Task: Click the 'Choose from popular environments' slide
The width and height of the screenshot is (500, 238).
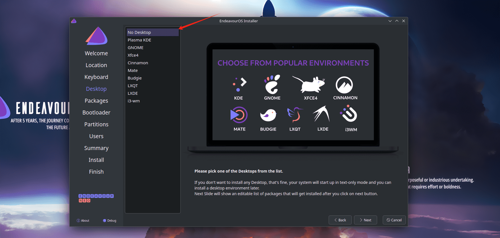Action: (293, 95)
